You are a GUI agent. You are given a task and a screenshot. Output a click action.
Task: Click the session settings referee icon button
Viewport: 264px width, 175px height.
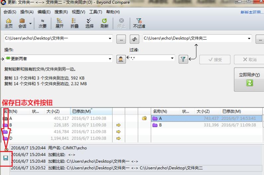pyautogui.click(x=121, y=59)
